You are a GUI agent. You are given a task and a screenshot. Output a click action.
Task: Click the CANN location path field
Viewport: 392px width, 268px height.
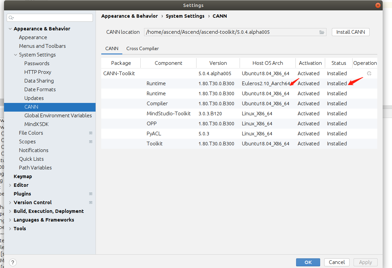click(x=231, y=32)
